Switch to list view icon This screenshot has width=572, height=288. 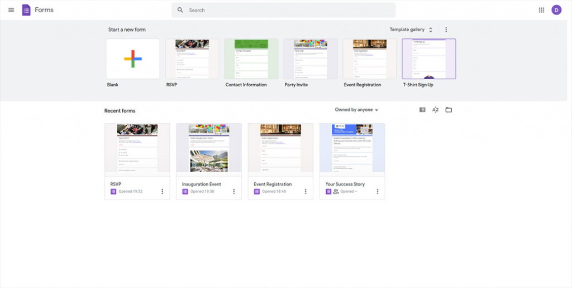[422, 110]
